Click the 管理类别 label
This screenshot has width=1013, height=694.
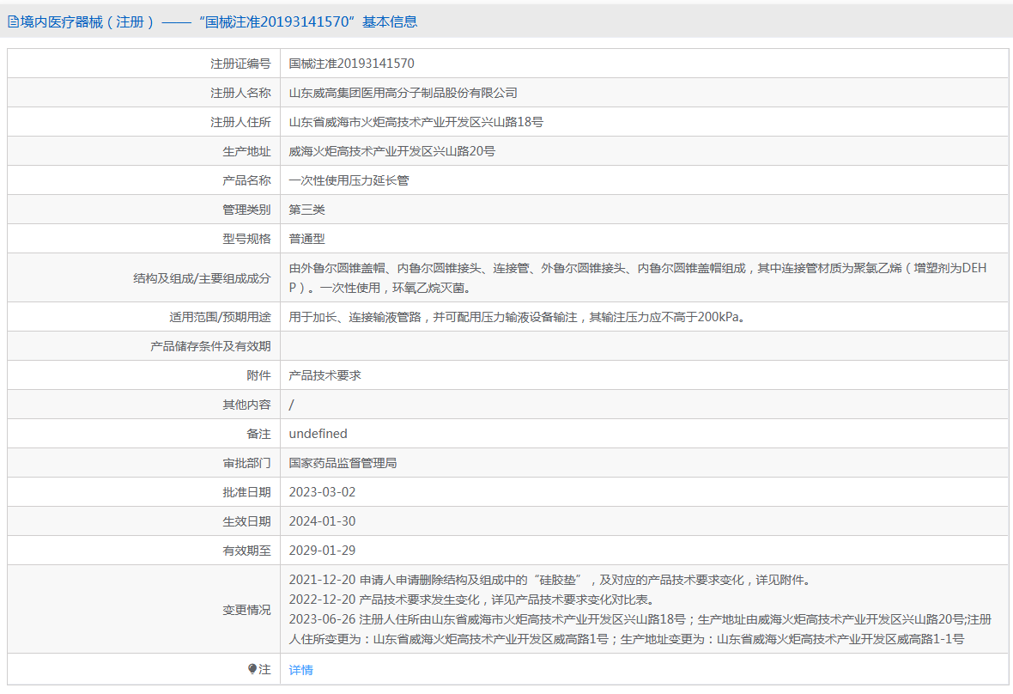(x=246, y=210)
